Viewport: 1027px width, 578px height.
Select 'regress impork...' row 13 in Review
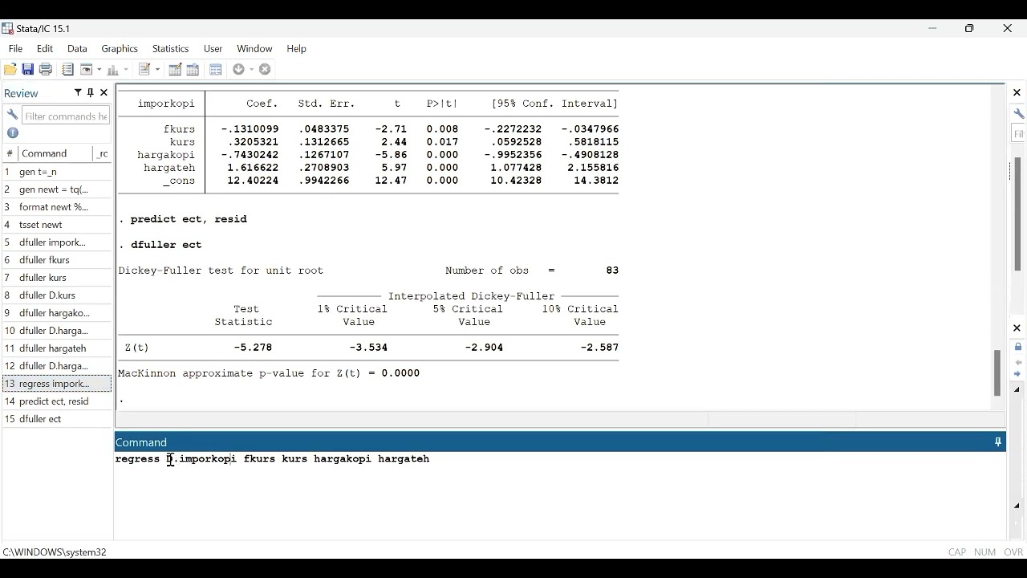coord(57,384)
